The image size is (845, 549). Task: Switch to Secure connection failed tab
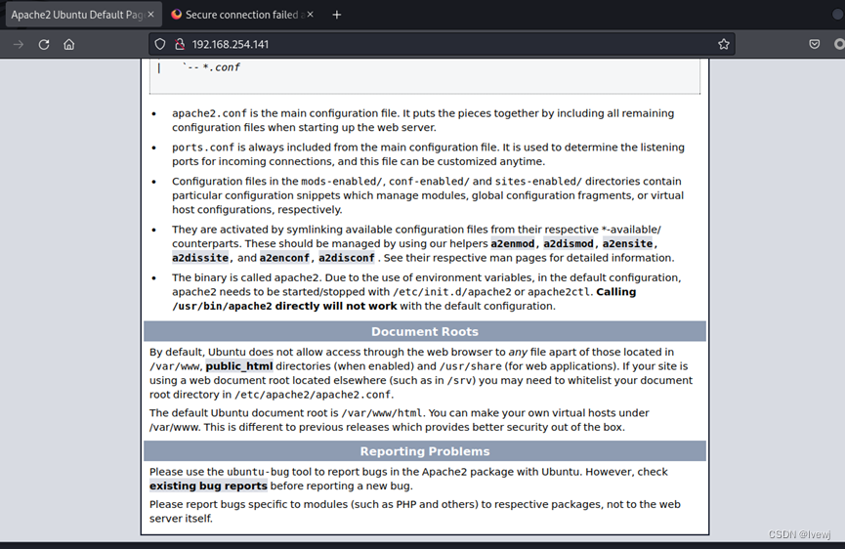(241, 15)
